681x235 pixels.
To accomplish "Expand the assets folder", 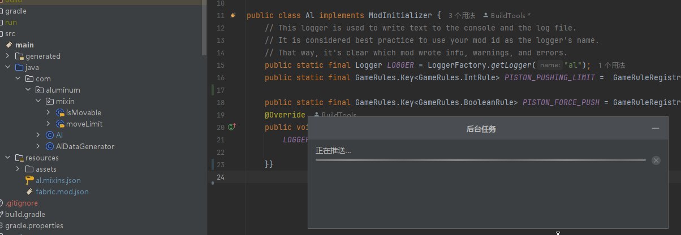I will (x=18, y=169).
